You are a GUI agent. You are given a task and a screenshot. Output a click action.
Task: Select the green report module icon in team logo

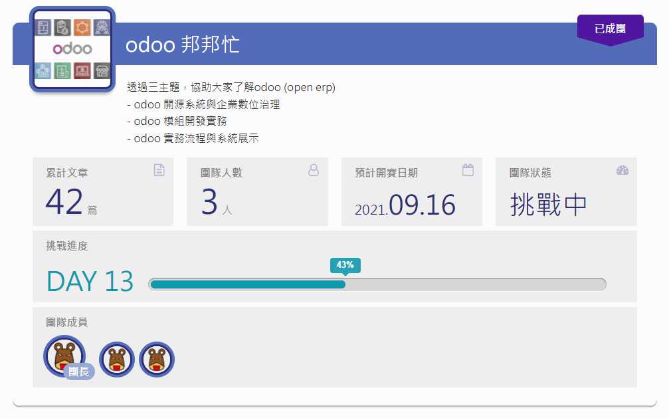click(63, 70)
